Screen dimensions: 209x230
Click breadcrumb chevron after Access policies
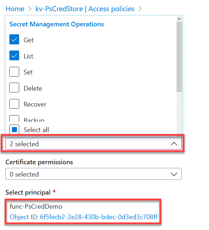(140, 9)
